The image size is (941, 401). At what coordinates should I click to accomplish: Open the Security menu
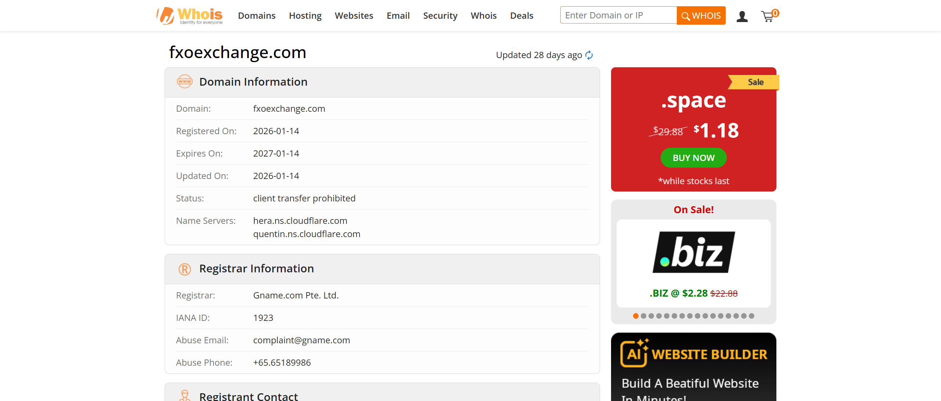(440, 16)
